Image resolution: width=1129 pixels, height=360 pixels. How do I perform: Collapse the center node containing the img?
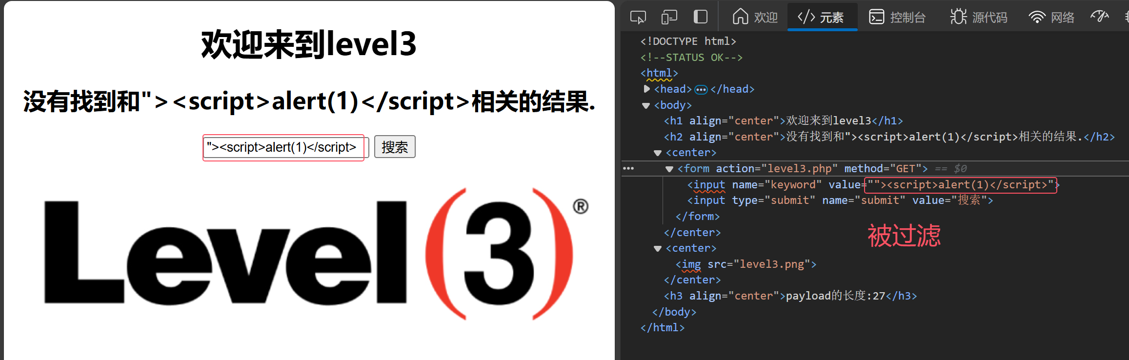coord(658,248)
